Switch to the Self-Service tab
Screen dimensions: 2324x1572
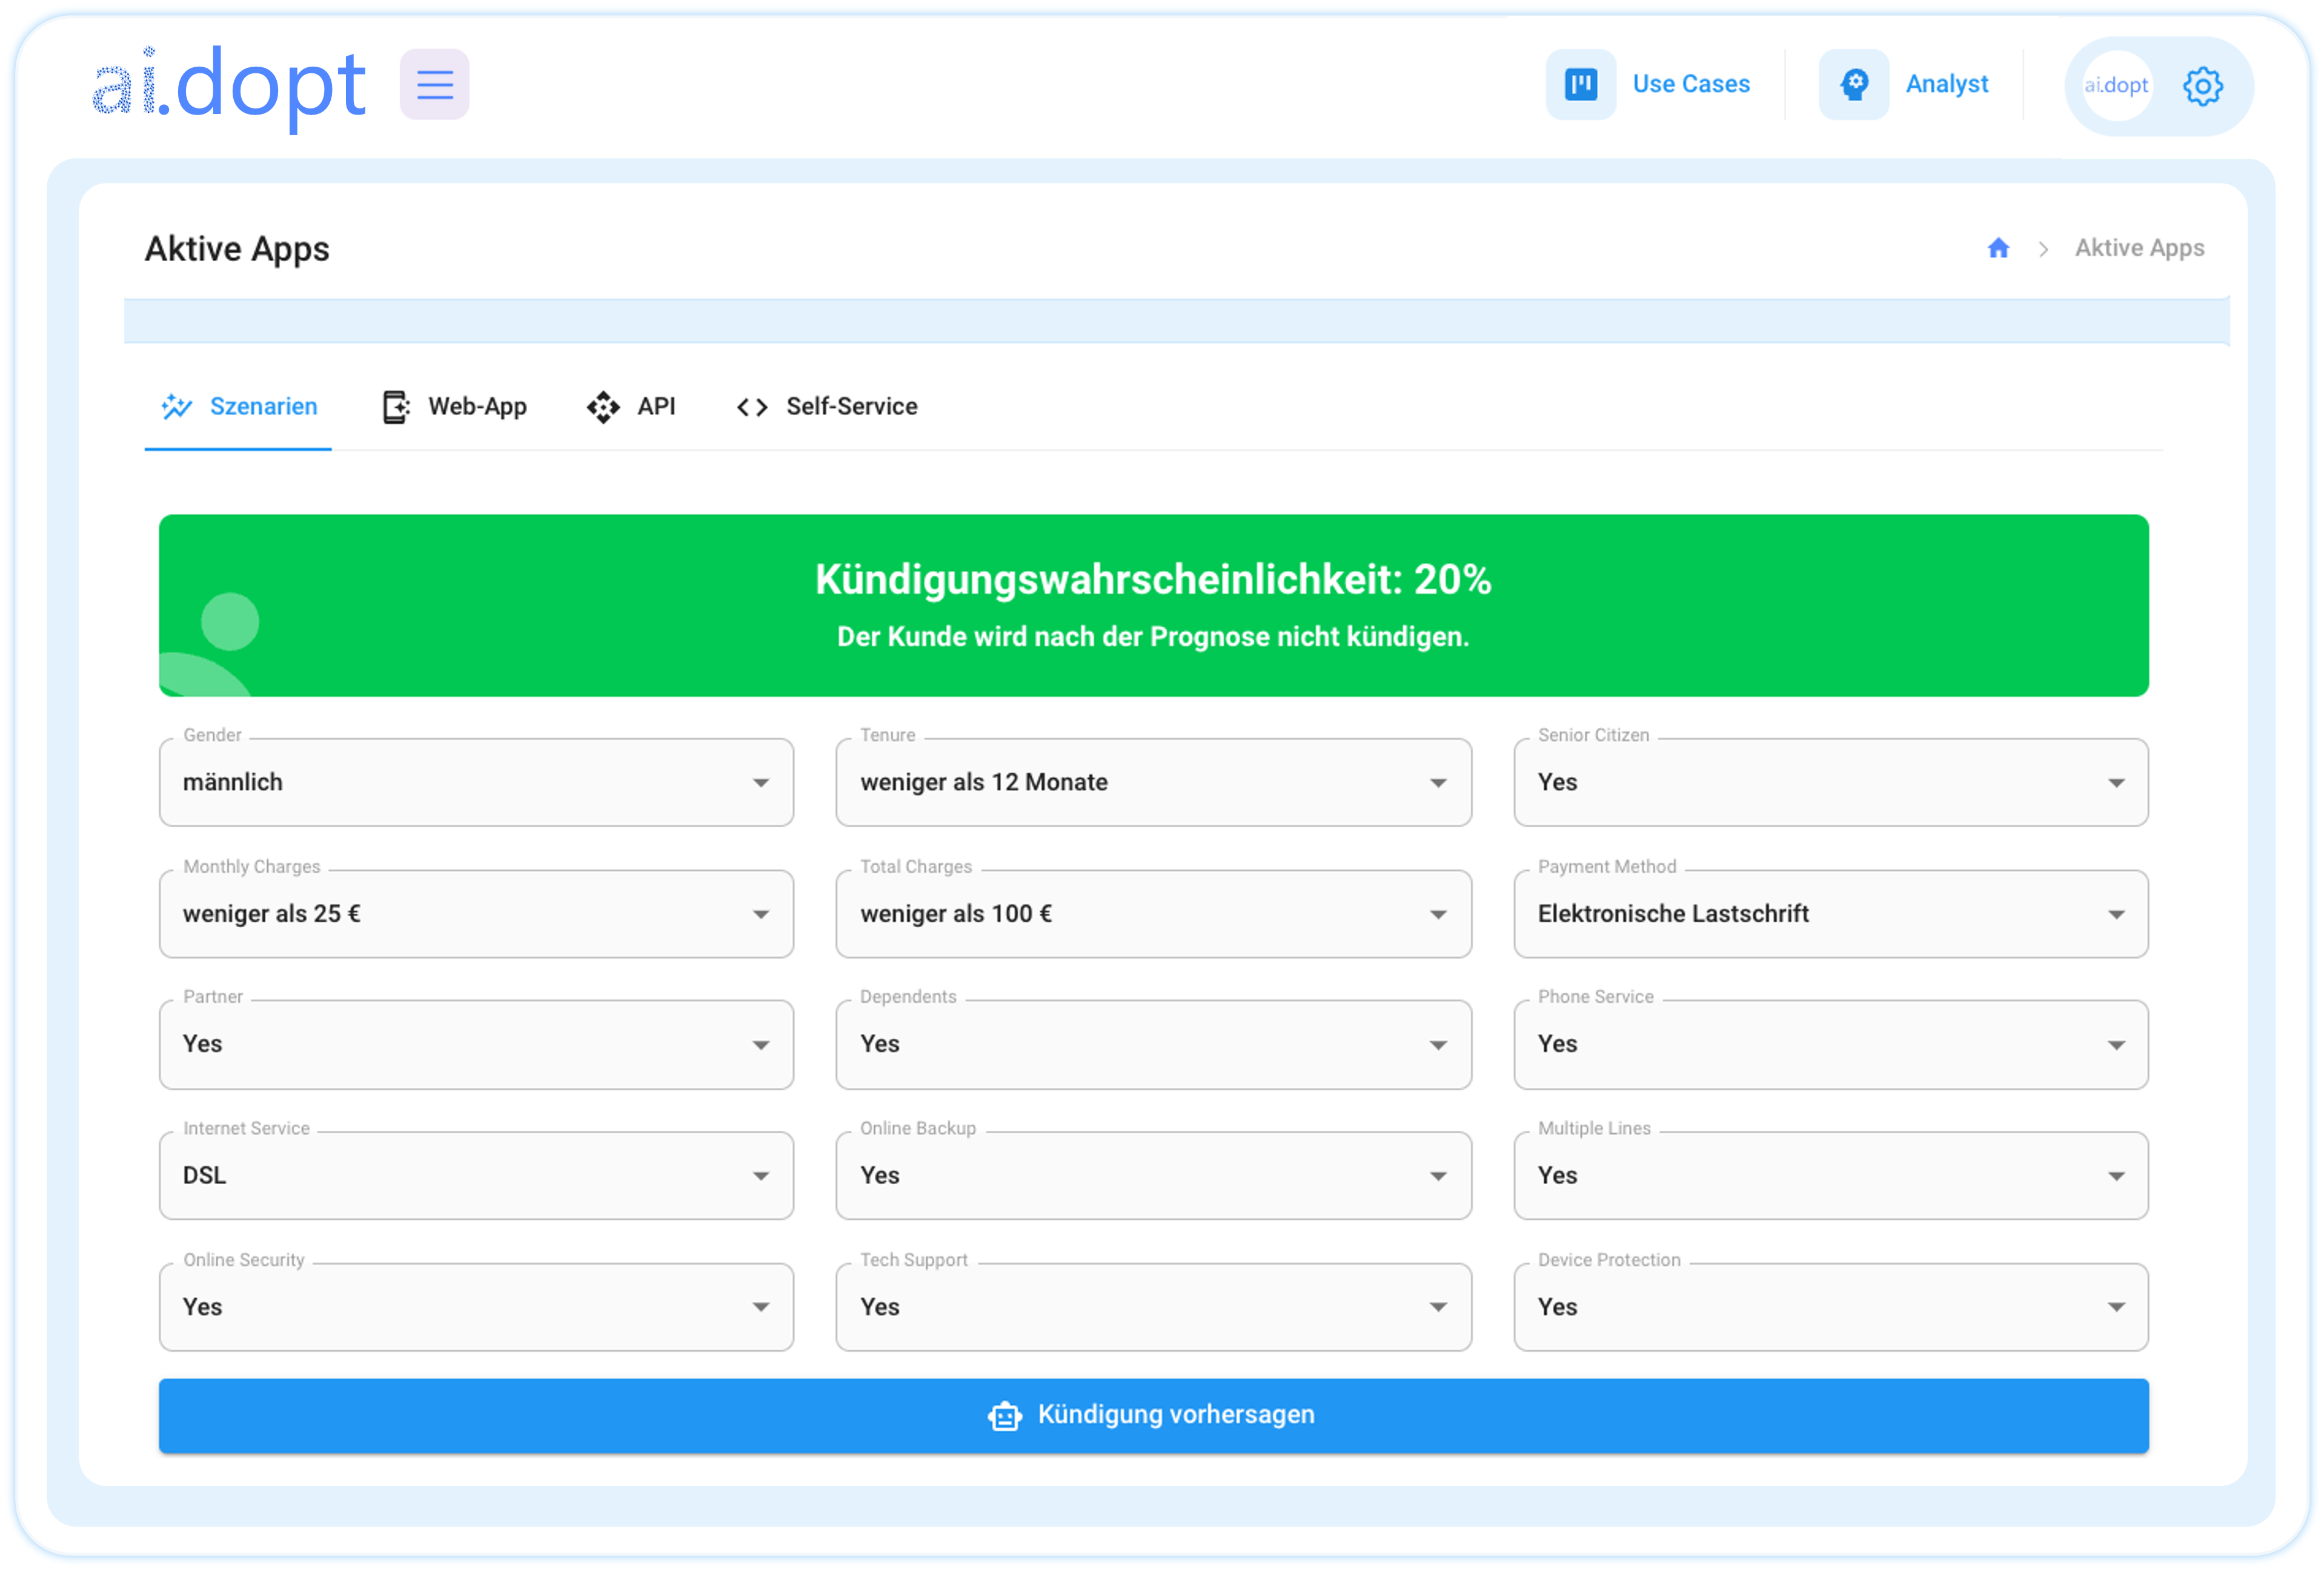(x=827, y=406)
